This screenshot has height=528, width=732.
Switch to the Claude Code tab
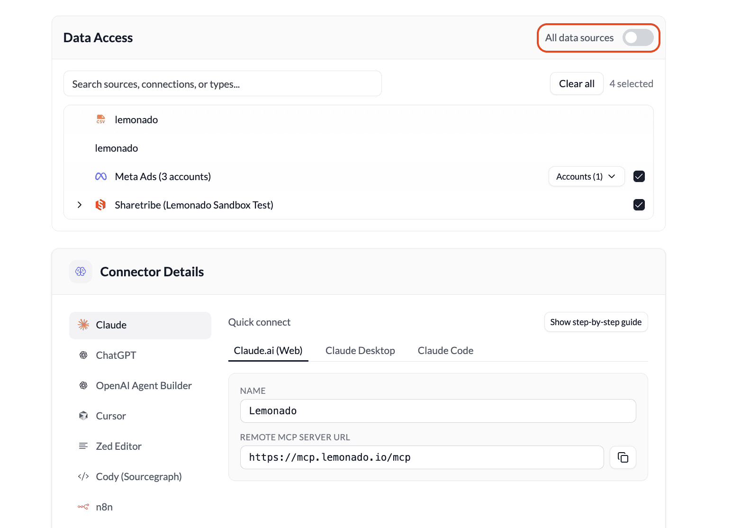pos(445,351)
